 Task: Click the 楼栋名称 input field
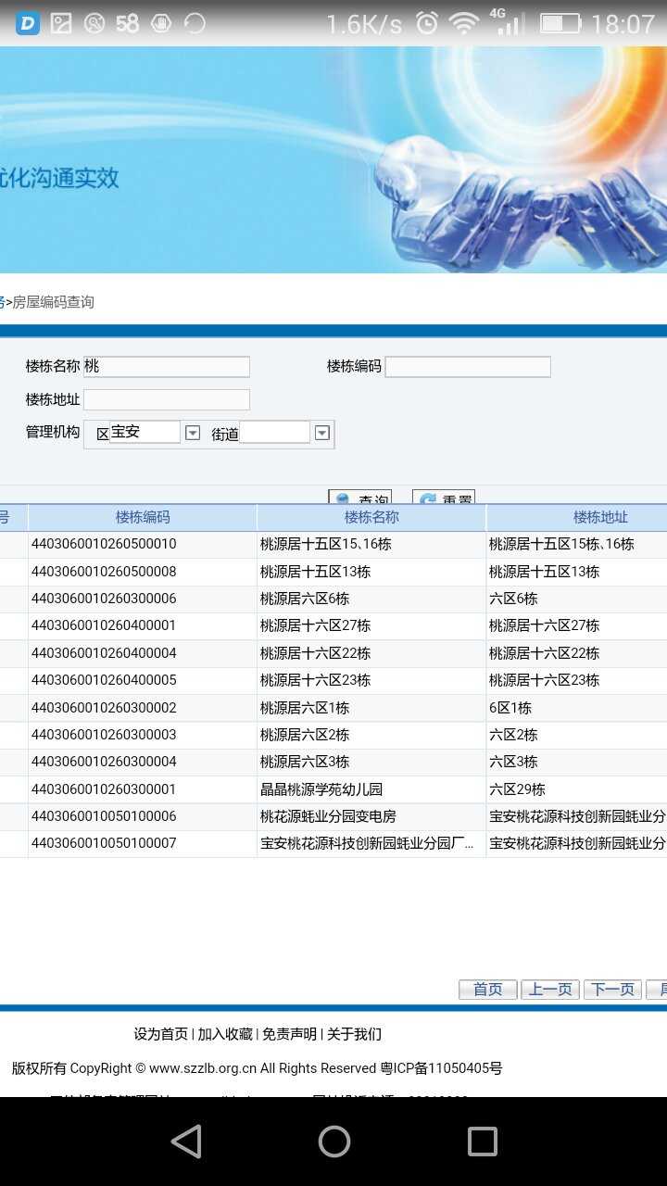click(167, 367)
